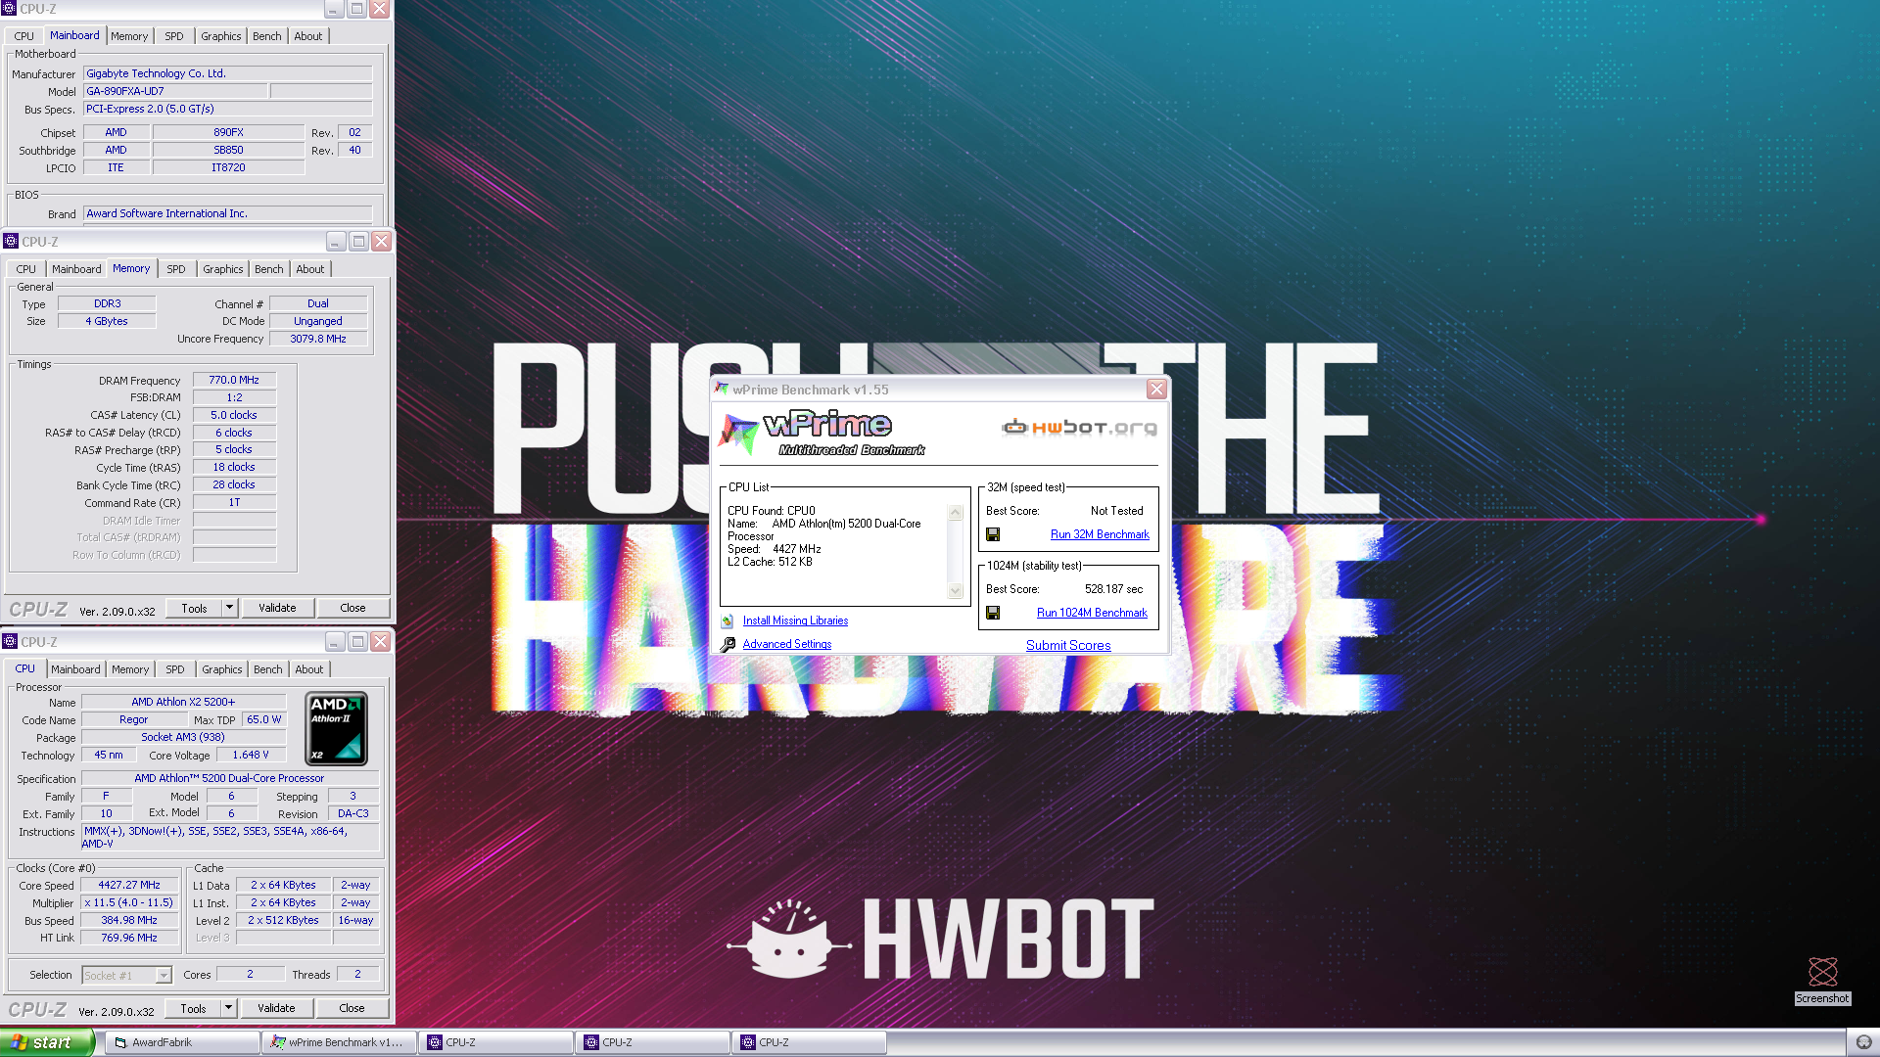Click Validate button in Memory window
Viewport: 1880px width, 1057px height.
point(277,608)
